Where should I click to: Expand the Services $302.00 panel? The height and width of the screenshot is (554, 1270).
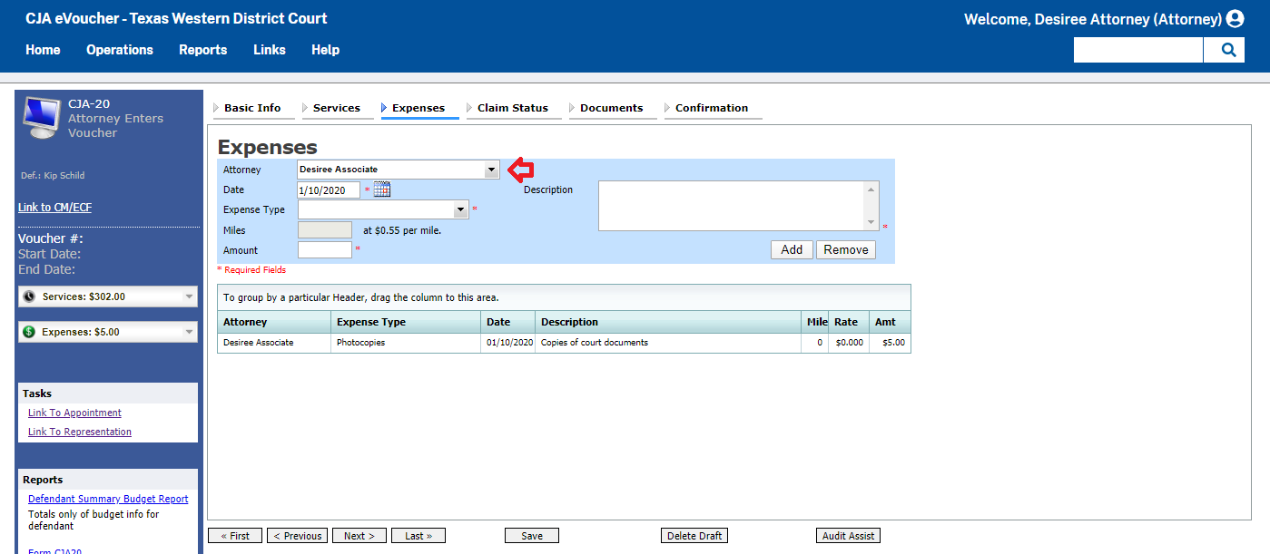coord(189,296)
